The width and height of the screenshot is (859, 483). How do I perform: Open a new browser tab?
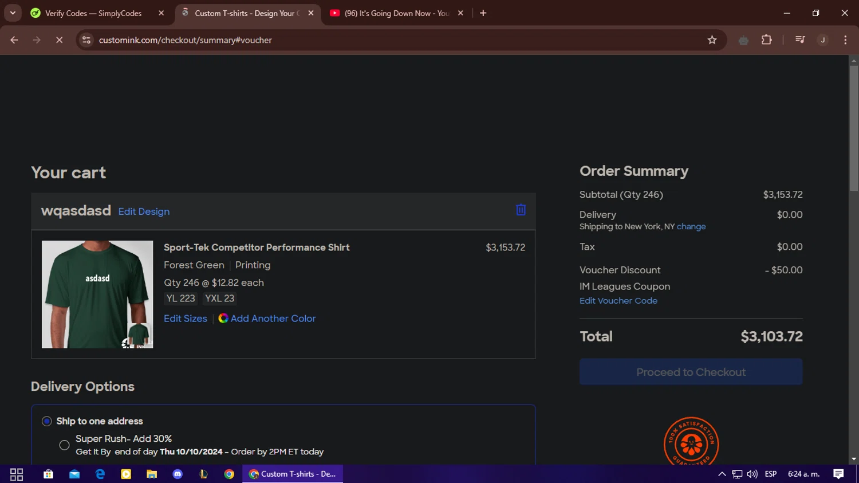pos(483,13)
